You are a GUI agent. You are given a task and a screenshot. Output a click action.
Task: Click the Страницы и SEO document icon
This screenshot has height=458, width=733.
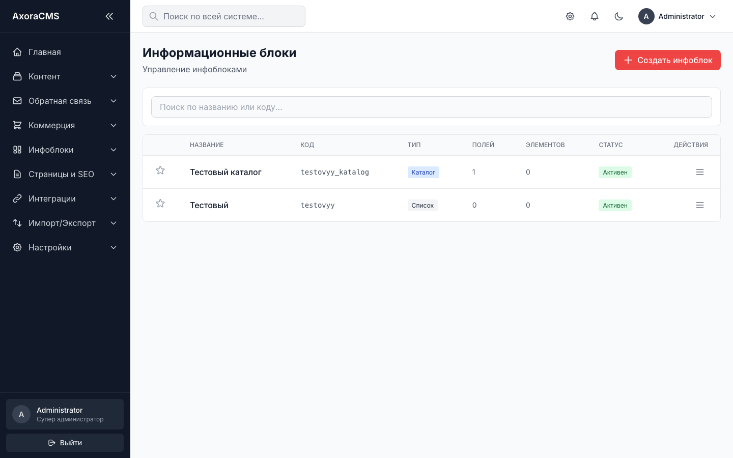pos(17,174)
